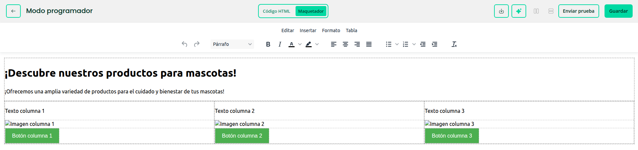Expand the bullet list style options
The height and width of the screenshot is (150, 638).
coord(397,44)
